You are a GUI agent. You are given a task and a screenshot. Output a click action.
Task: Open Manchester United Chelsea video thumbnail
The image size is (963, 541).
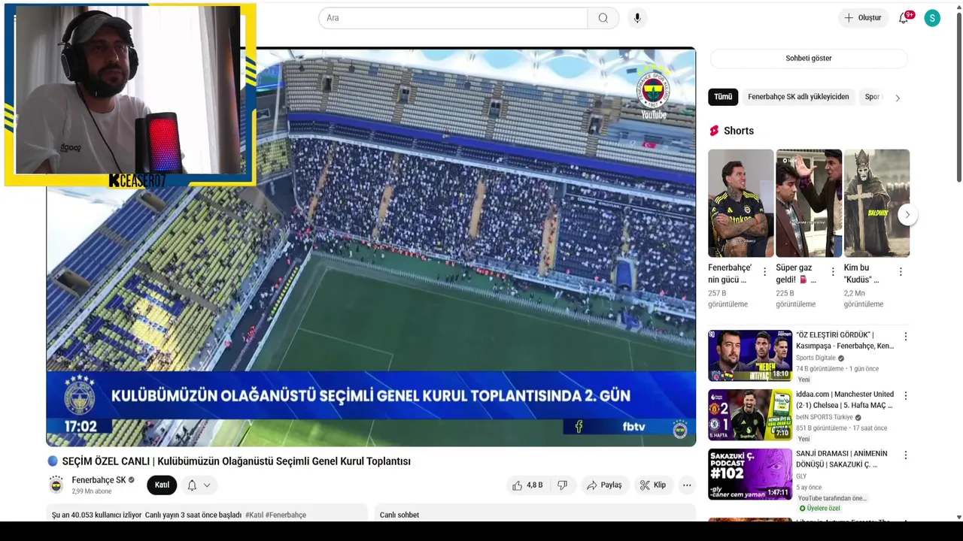pos(750,415)
